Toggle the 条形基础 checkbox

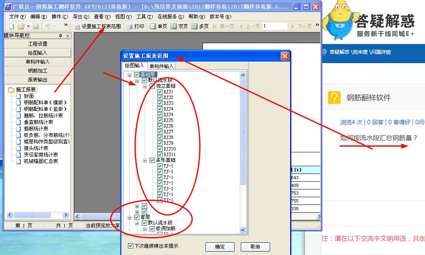152,160
